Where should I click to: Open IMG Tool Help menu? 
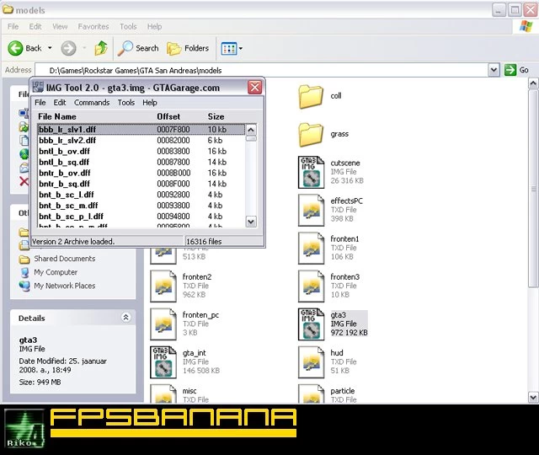[x=150, y=103]
